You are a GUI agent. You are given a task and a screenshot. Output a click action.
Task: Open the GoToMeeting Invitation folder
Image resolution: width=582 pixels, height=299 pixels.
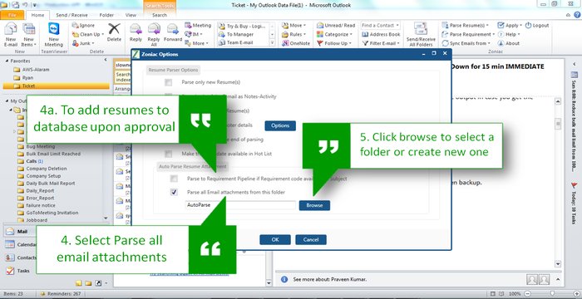tap(52, 213)
